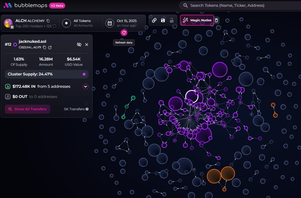Click the asterisk All Tokens icon
Image resolution: width=301 pixels, height=198 pixels.
coord(66,23)
